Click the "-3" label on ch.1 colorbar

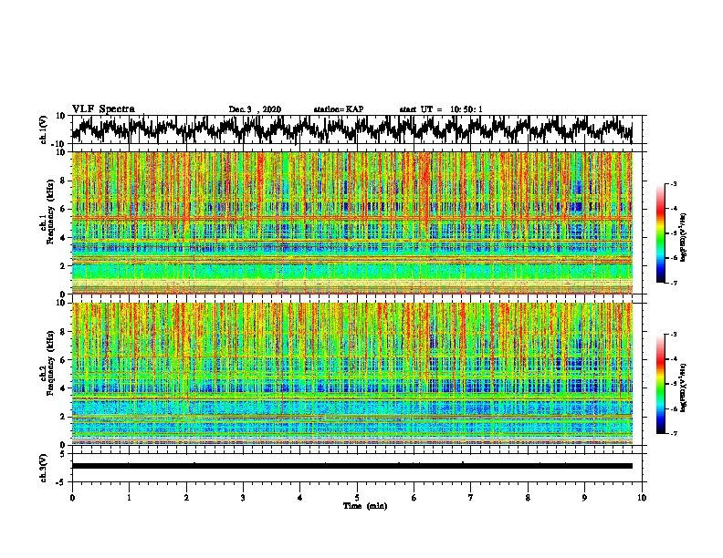674,183
